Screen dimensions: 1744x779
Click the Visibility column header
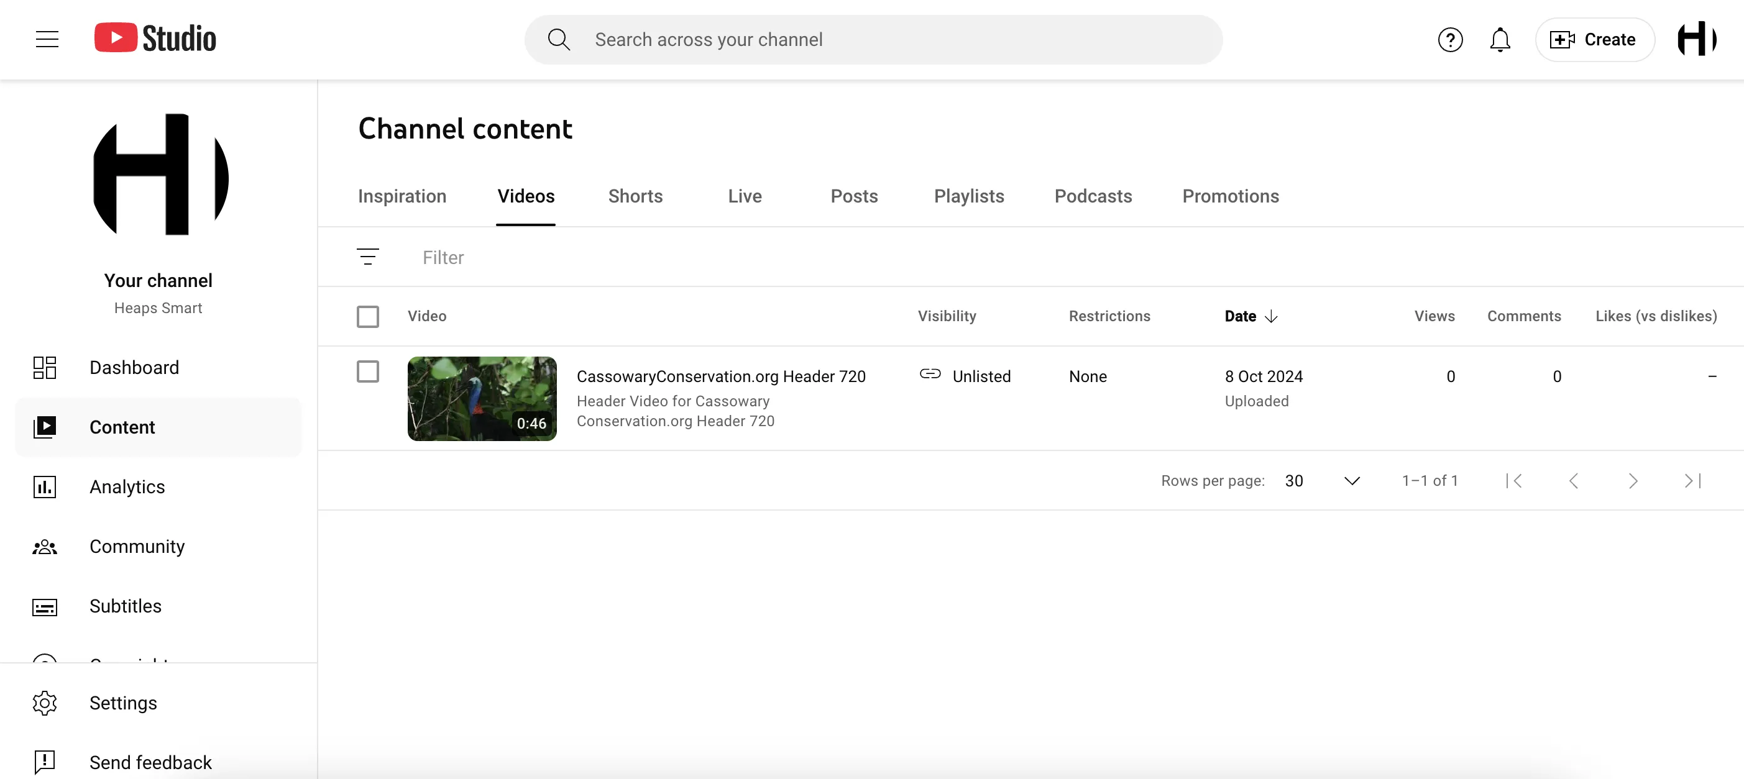point(947,316)
